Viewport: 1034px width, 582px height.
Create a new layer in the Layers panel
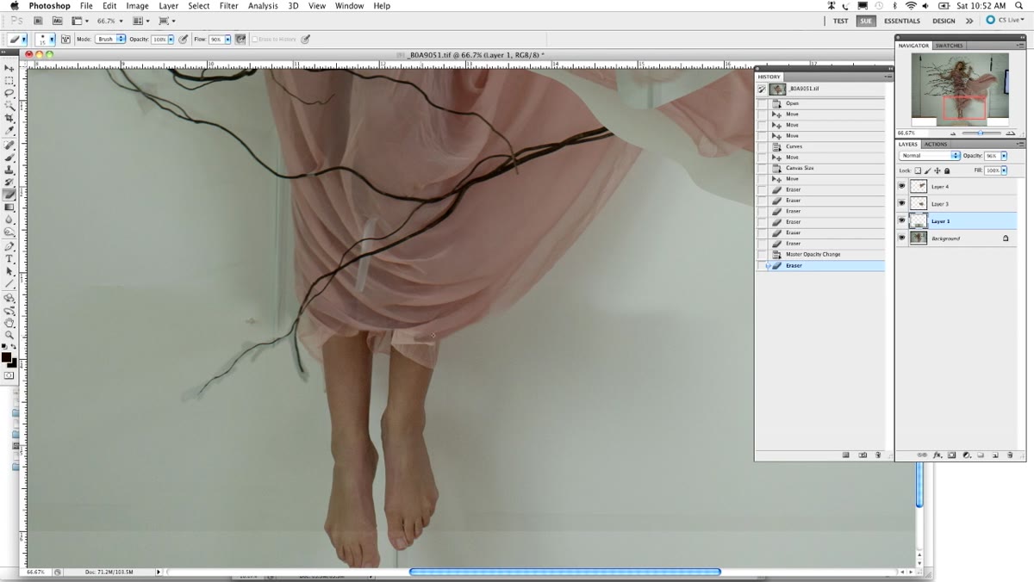pyautogui.click(x=994, y=455)
